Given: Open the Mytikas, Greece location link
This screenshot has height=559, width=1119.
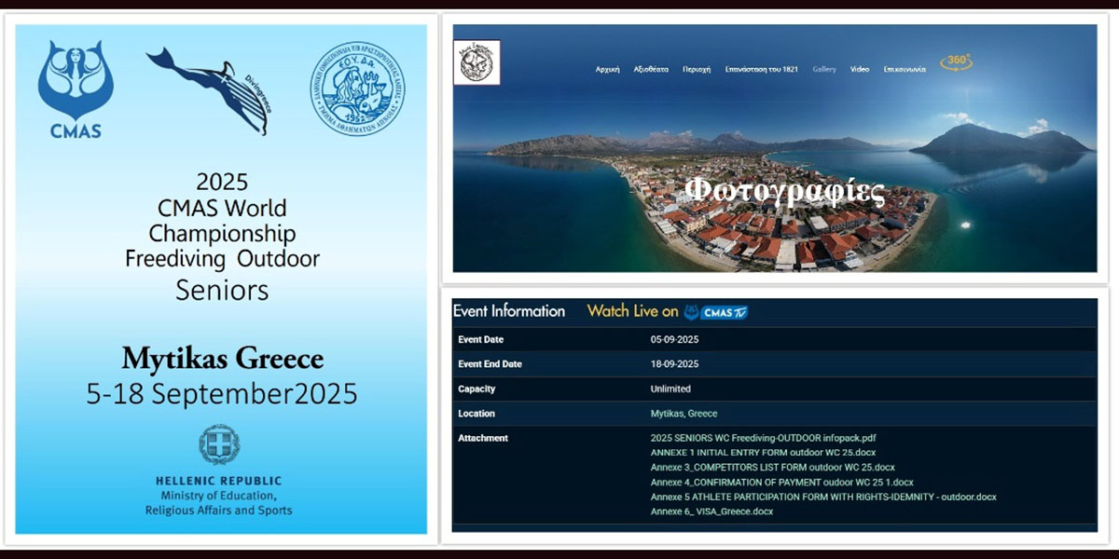Looking at the screenshot, I should pyautogui.click(x=684, y=414).
